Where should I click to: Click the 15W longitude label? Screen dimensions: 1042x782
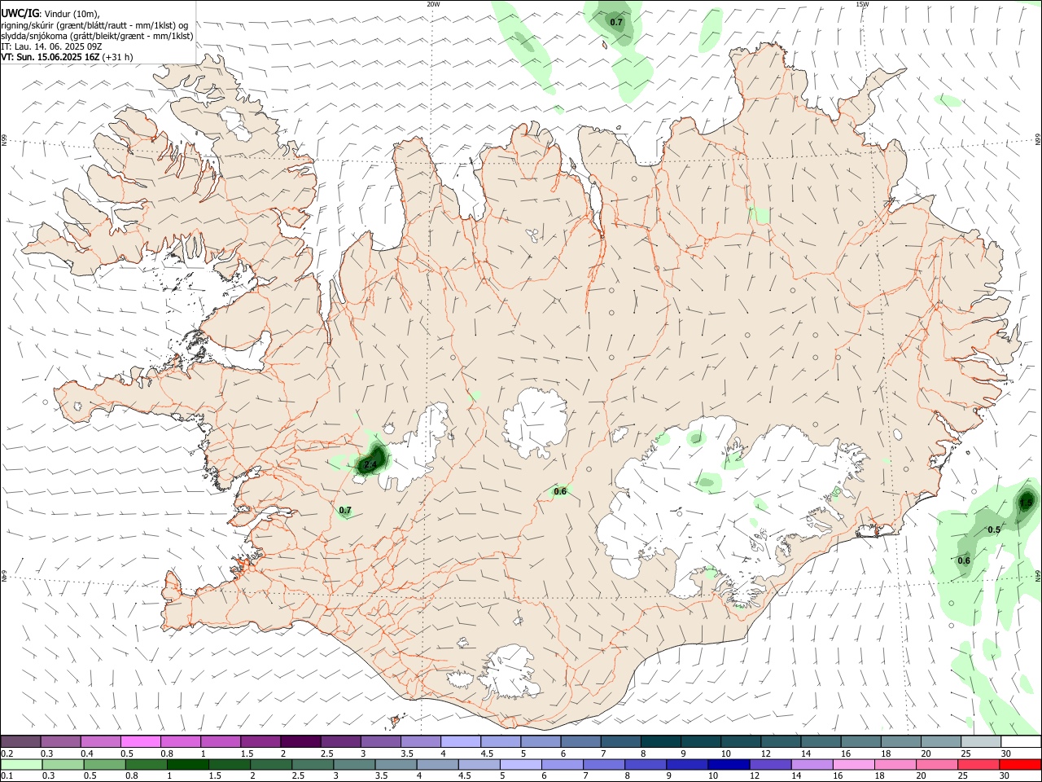[x=862, y=4]
